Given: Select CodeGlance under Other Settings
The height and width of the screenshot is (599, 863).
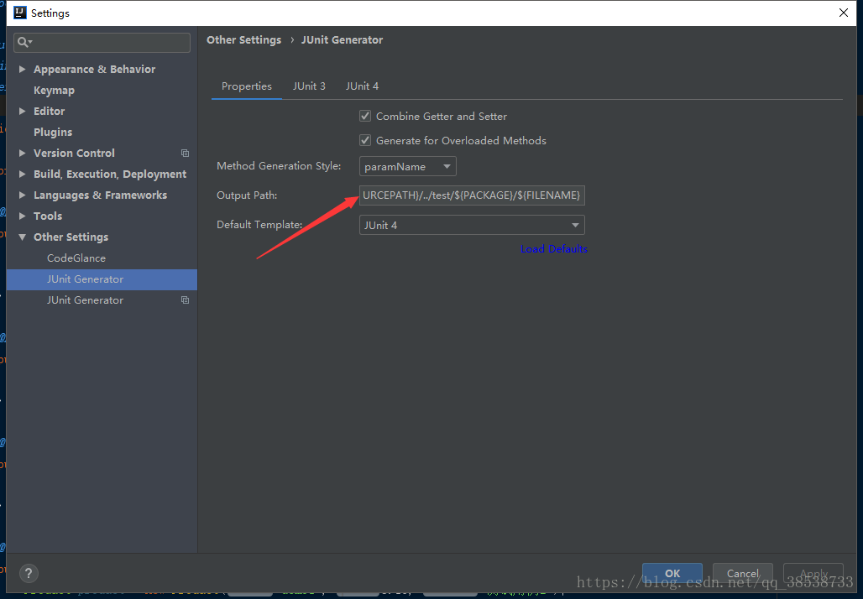Looking at the screenshot, I should pos(76,258).
